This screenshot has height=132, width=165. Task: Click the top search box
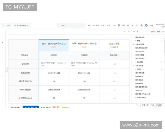click(71, 26)
